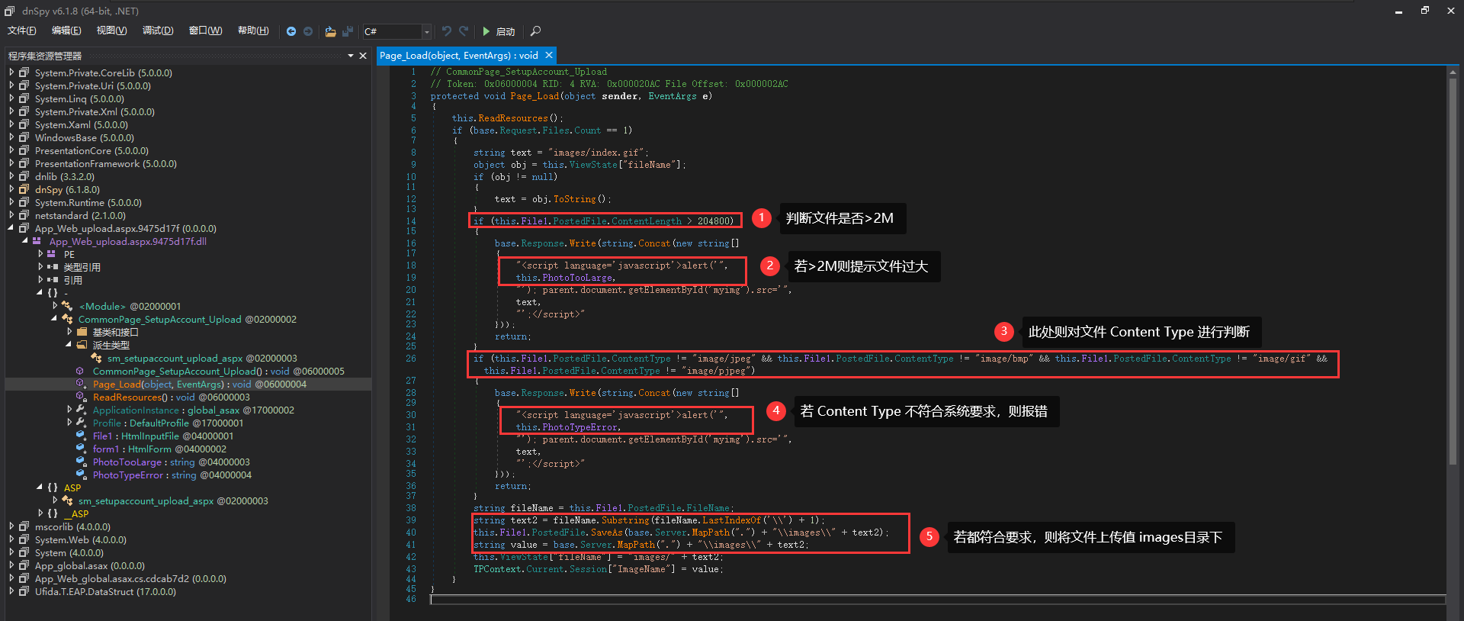Expand the dnlib (3.3.2.0) node

[11, 176]
